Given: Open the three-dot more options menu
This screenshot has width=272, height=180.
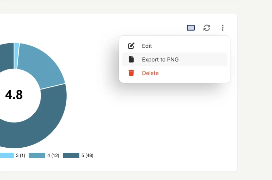Looking at the screenshot, I should pyautogui.click(x=223, y=28).
